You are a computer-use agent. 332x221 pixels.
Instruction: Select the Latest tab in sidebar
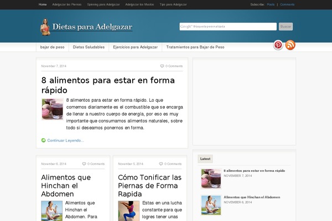[x=205, y=159]
